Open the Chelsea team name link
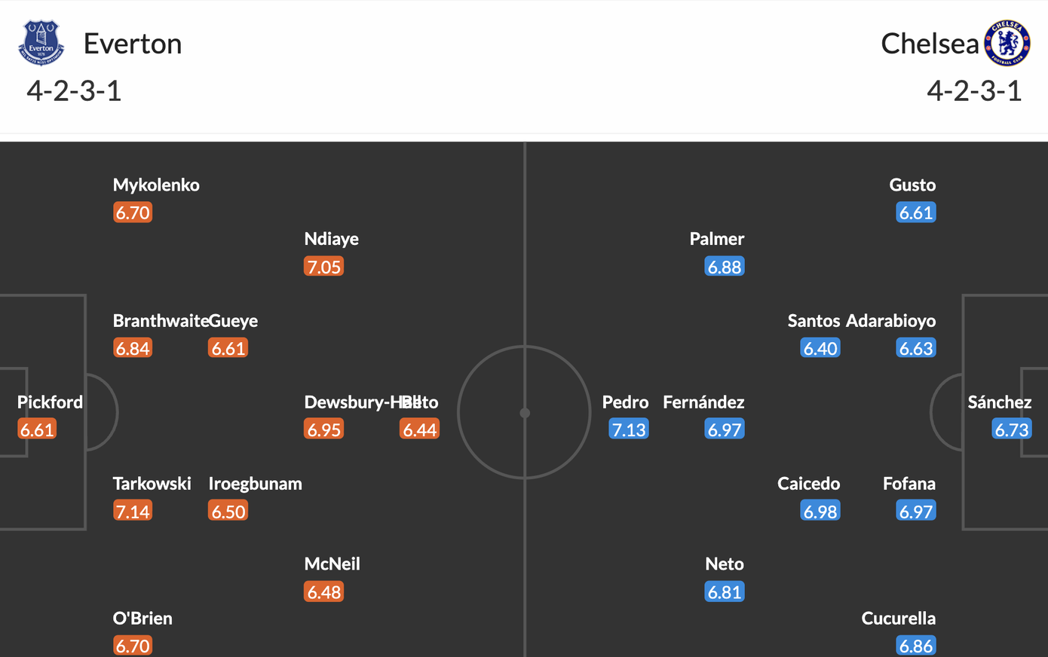Image resolution: width=1048 pixels, height=657 pixels. [x=930, y=44]
